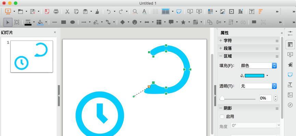Open the Curves and Polygons dropdown arrow
The image size is (296, 136).
102,22
